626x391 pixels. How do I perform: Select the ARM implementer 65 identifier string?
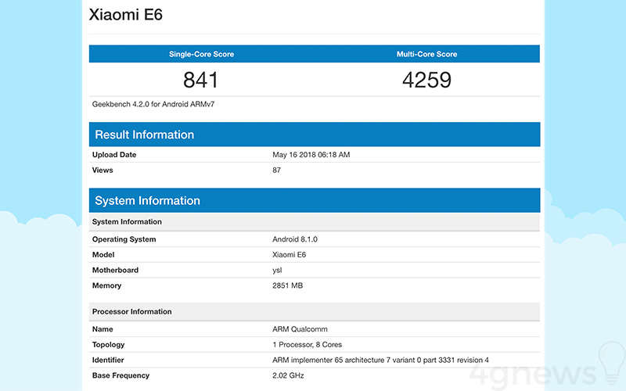[380, 360]
